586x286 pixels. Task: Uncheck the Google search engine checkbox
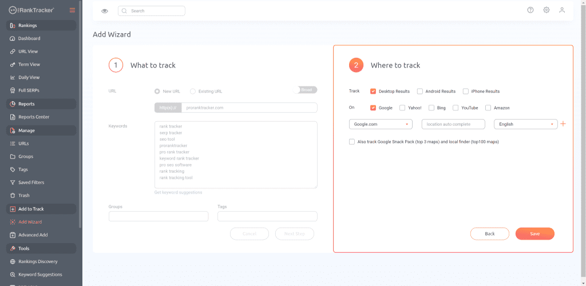(373, 108)
